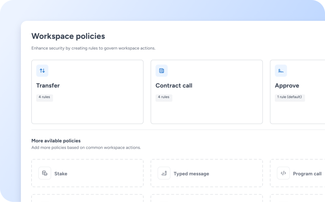325x202 pixels.
Task: Add the Program call policy via its label
Action: tap(307, 174)
